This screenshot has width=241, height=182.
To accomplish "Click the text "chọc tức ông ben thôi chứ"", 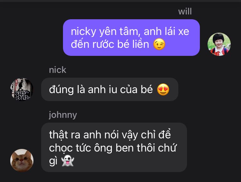I will tap(113, 148).
